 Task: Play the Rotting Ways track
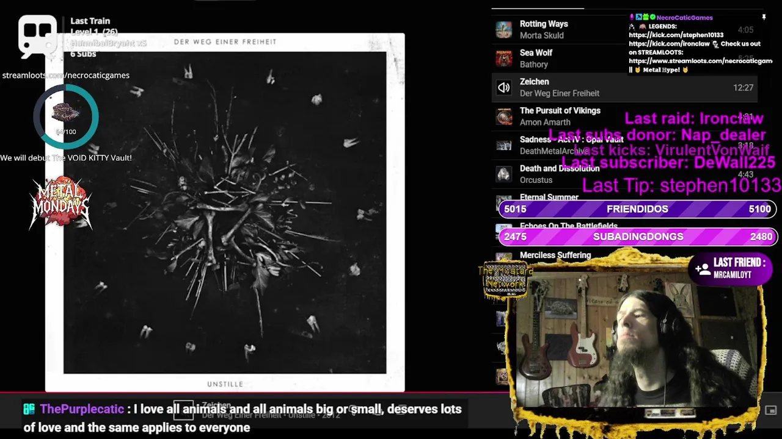[x=544, y=24]
